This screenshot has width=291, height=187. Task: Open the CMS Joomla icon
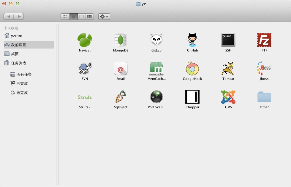[228, 97]
